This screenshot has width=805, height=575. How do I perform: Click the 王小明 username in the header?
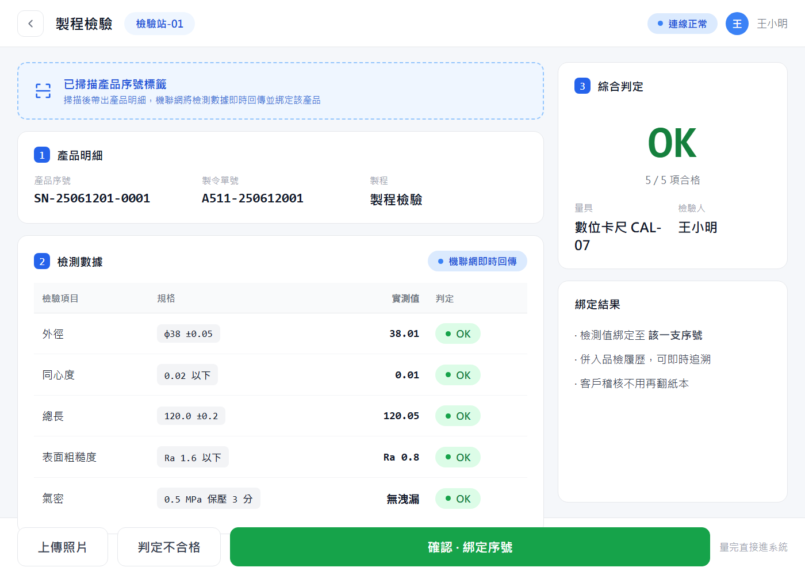772,24
